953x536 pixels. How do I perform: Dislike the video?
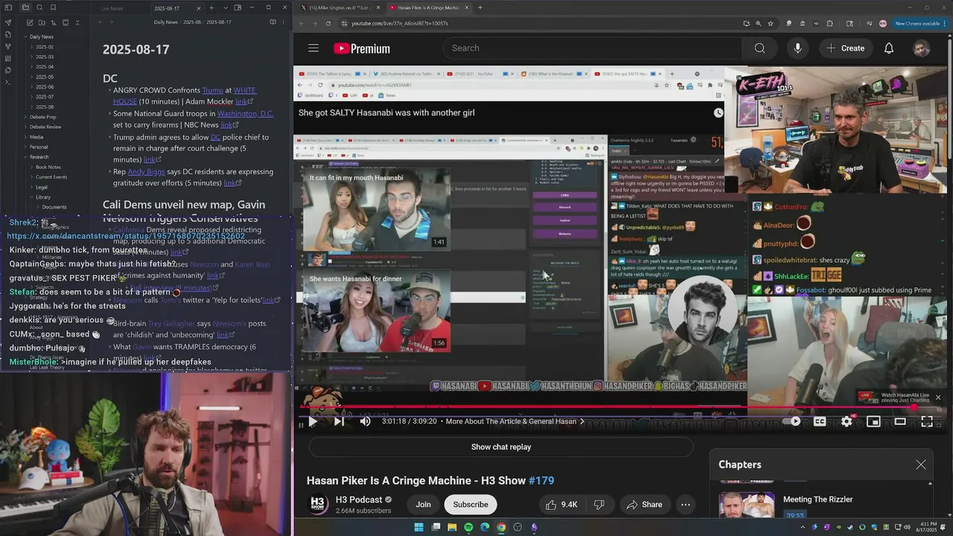coord(599,504)
